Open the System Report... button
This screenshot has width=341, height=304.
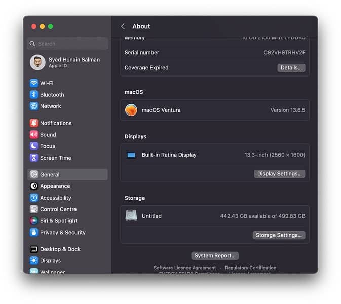214,256
